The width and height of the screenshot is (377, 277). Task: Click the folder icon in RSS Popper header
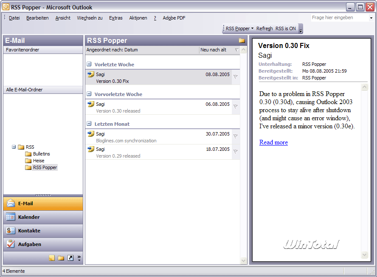point(242,40)
